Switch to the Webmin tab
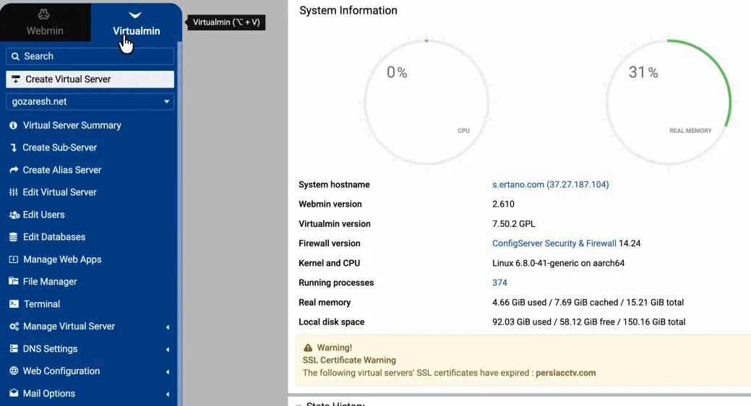The height and width of the screenshot is (406, 751). click(x=45, y=22)
